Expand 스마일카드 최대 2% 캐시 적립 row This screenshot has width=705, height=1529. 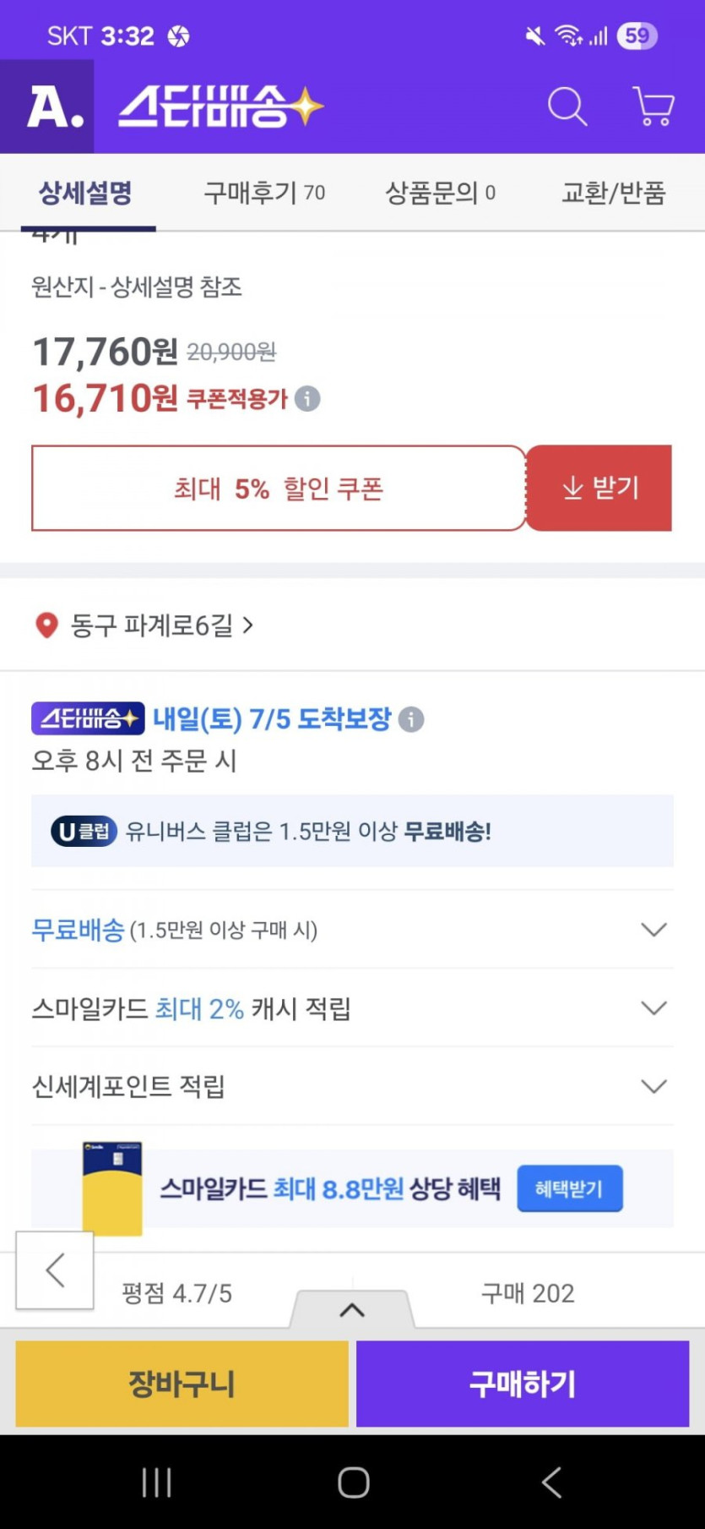[653, 1008]
